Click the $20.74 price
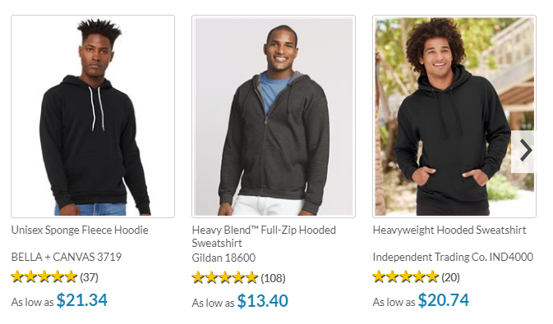This screenshot has height=324, width=553. (x=444, y=300)
